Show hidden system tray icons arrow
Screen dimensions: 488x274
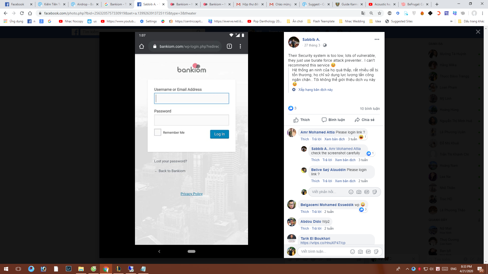(407, 269)
